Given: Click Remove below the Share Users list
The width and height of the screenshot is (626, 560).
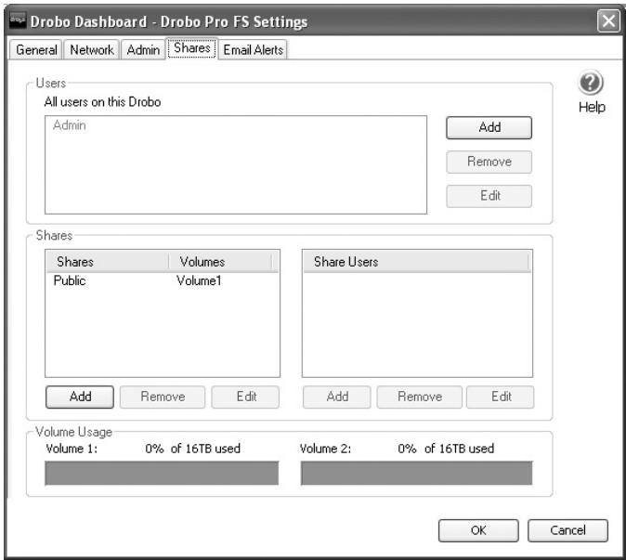Looking at the screenshot, I should pos(420,397).
